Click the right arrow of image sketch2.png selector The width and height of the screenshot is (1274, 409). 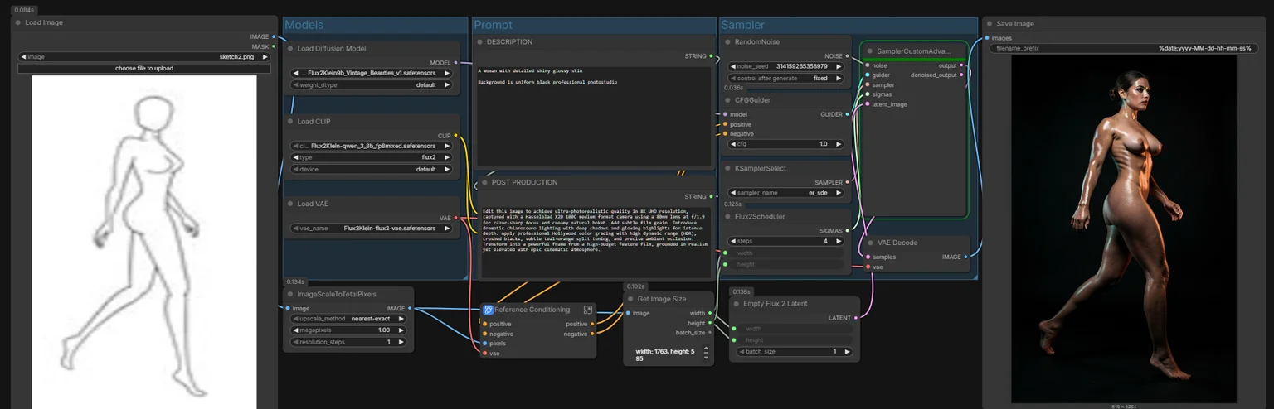[x=265, y=57]
